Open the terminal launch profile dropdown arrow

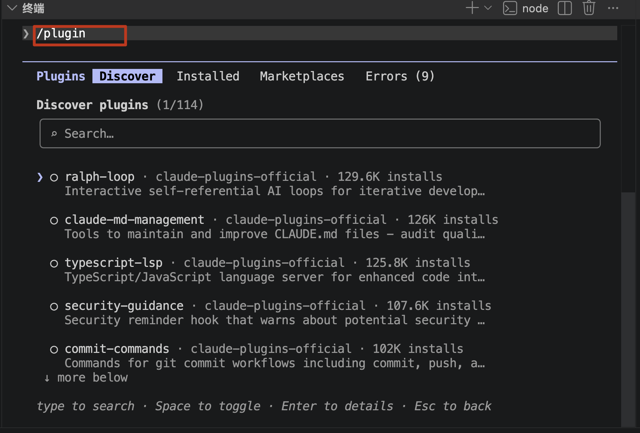488,8
